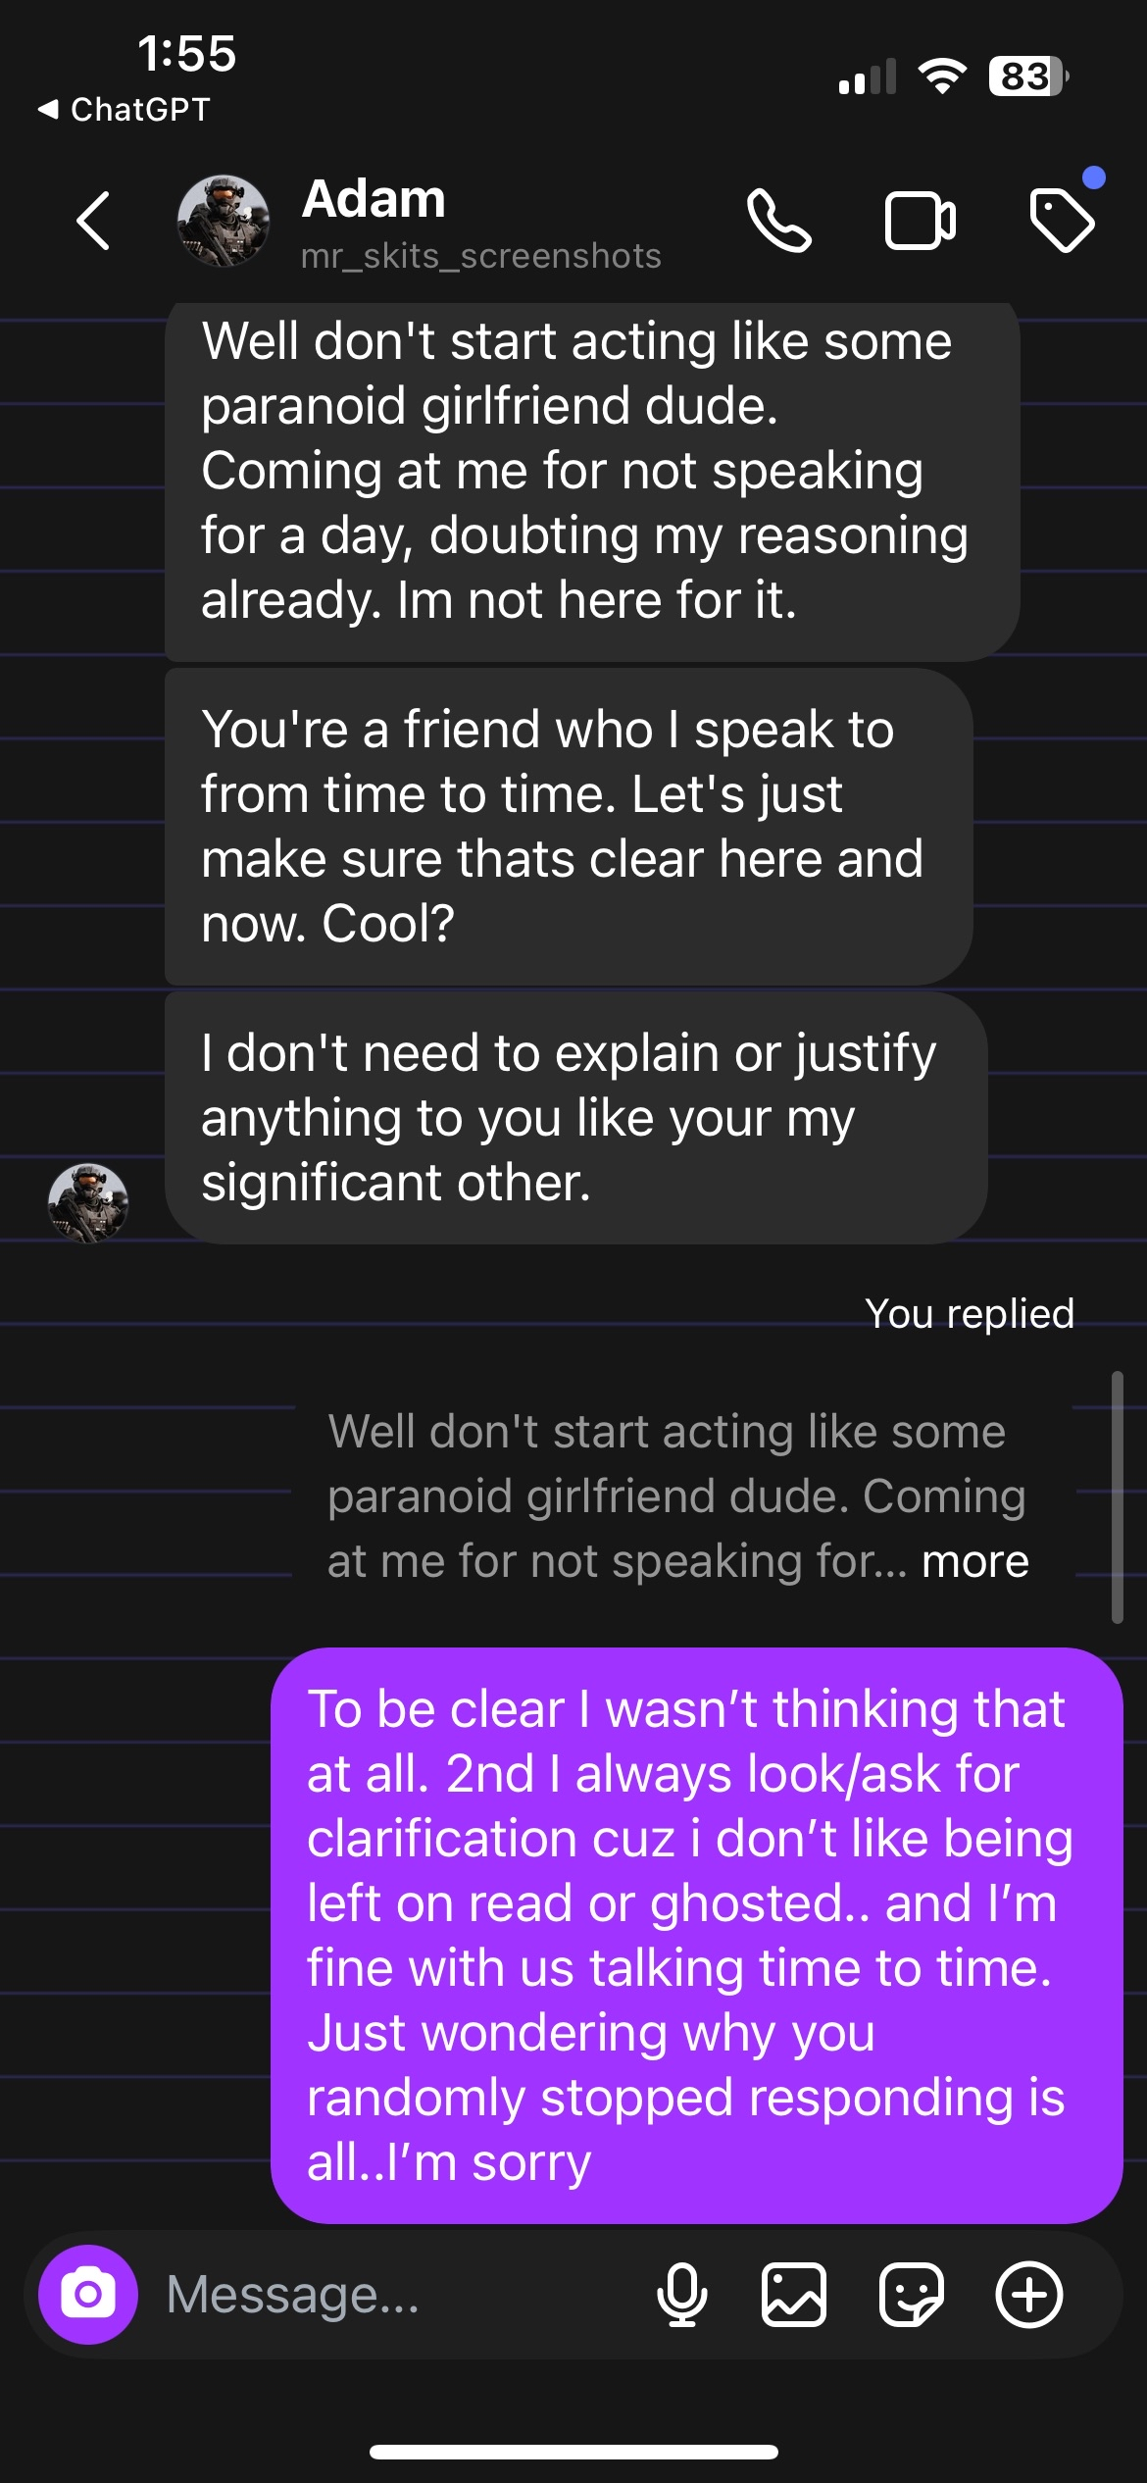This screenshot has width=1147, height=2483.
Task: Tap the "I don't need to explain" message
Action: click(x=574, y=1118)
